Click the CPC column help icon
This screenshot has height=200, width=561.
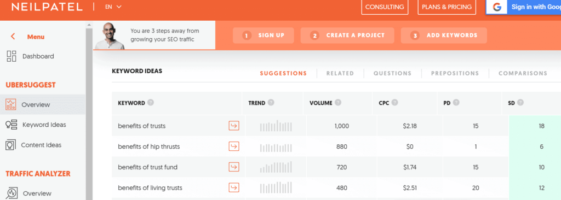(394, 103)
